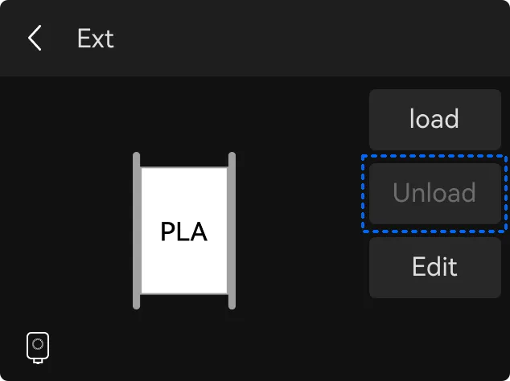The height and width of the screenshot is (381, 510).
Task: Select the dashed-outlined Unload option
Action: click(435, 194)
